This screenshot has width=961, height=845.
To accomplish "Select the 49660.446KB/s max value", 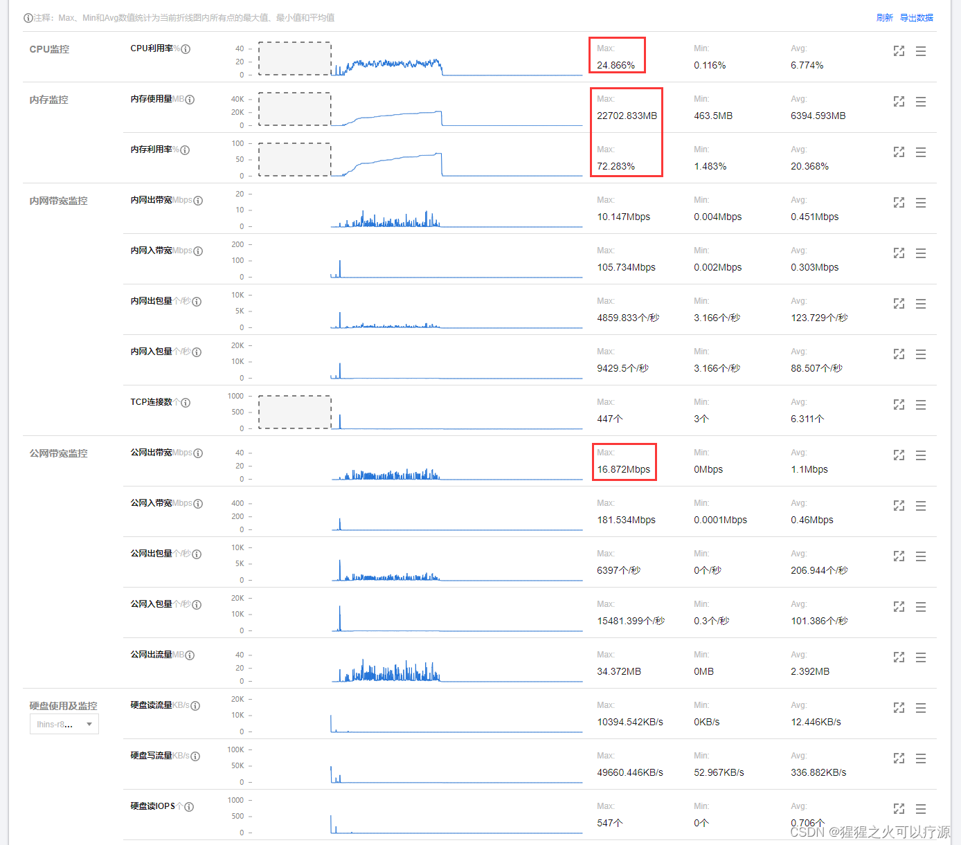I will pyautogui.click(x=629, y=773).
